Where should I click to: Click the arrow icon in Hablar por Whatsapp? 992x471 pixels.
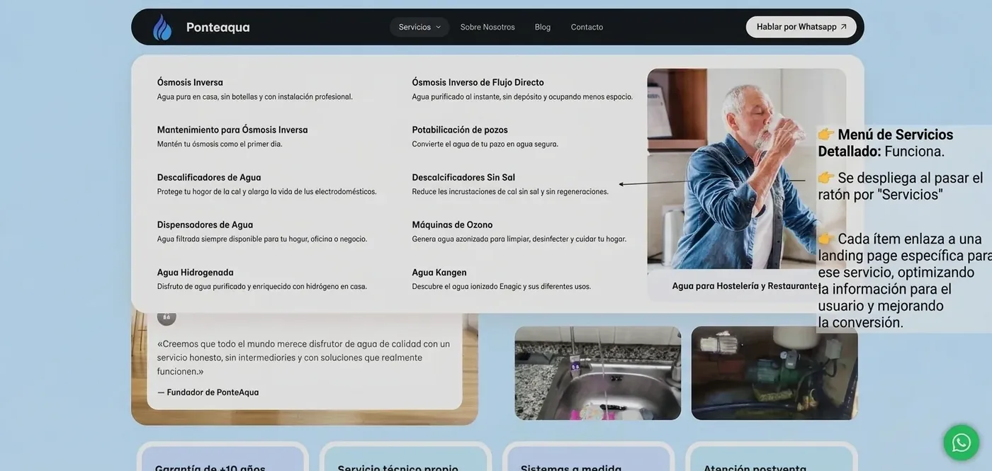pos(843,27)
